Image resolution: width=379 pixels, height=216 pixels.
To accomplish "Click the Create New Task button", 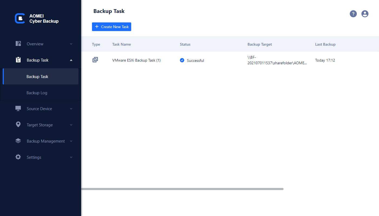I will coord(111,27).
